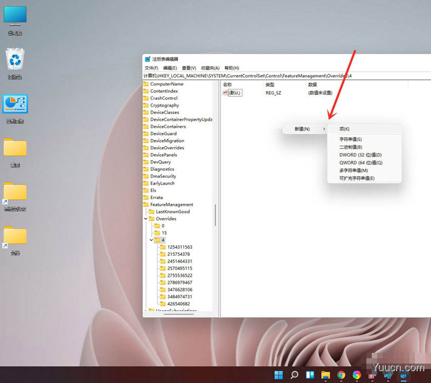Screen dimensions: 431x383
Task: Collapse the Overrides key chevron
Action: [x=145, y=219]
